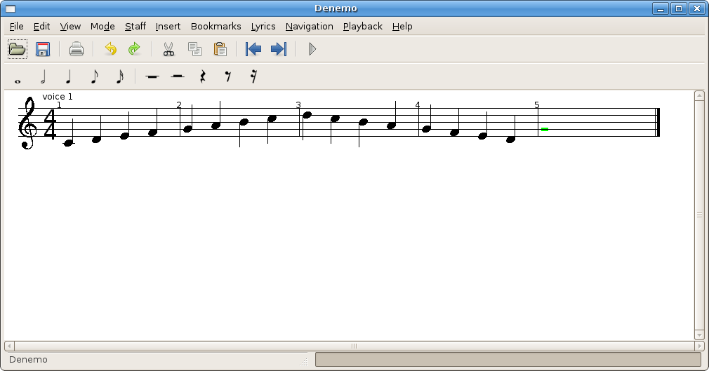Viewport: 709px width, 371px height.
Task: Select the whole note duration
Action: [18, 77]
